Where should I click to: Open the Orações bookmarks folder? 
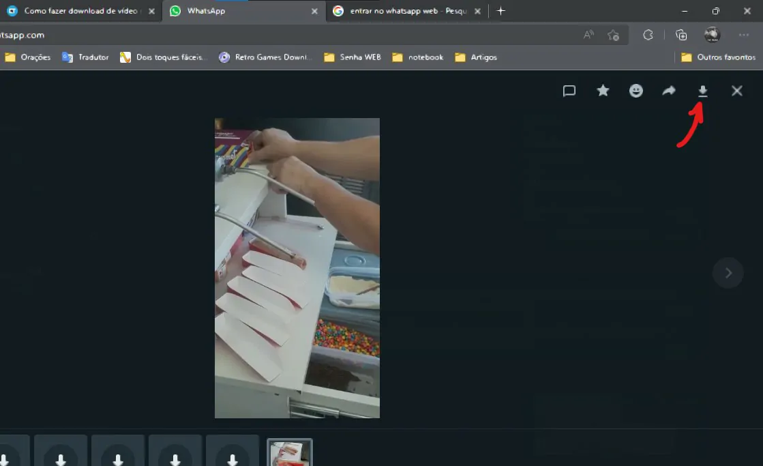[28, 57]
